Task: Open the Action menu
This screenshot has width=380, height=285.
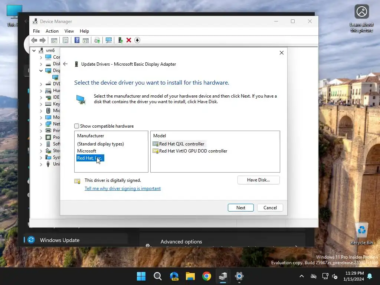Action: (52, 31)
